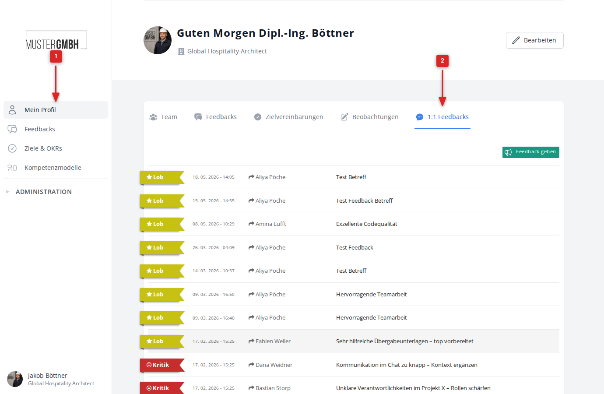This screenshot has width=604, height=394.
Task: Open the ADMINISTRATION menu label
Action: [x=44, y=192]
